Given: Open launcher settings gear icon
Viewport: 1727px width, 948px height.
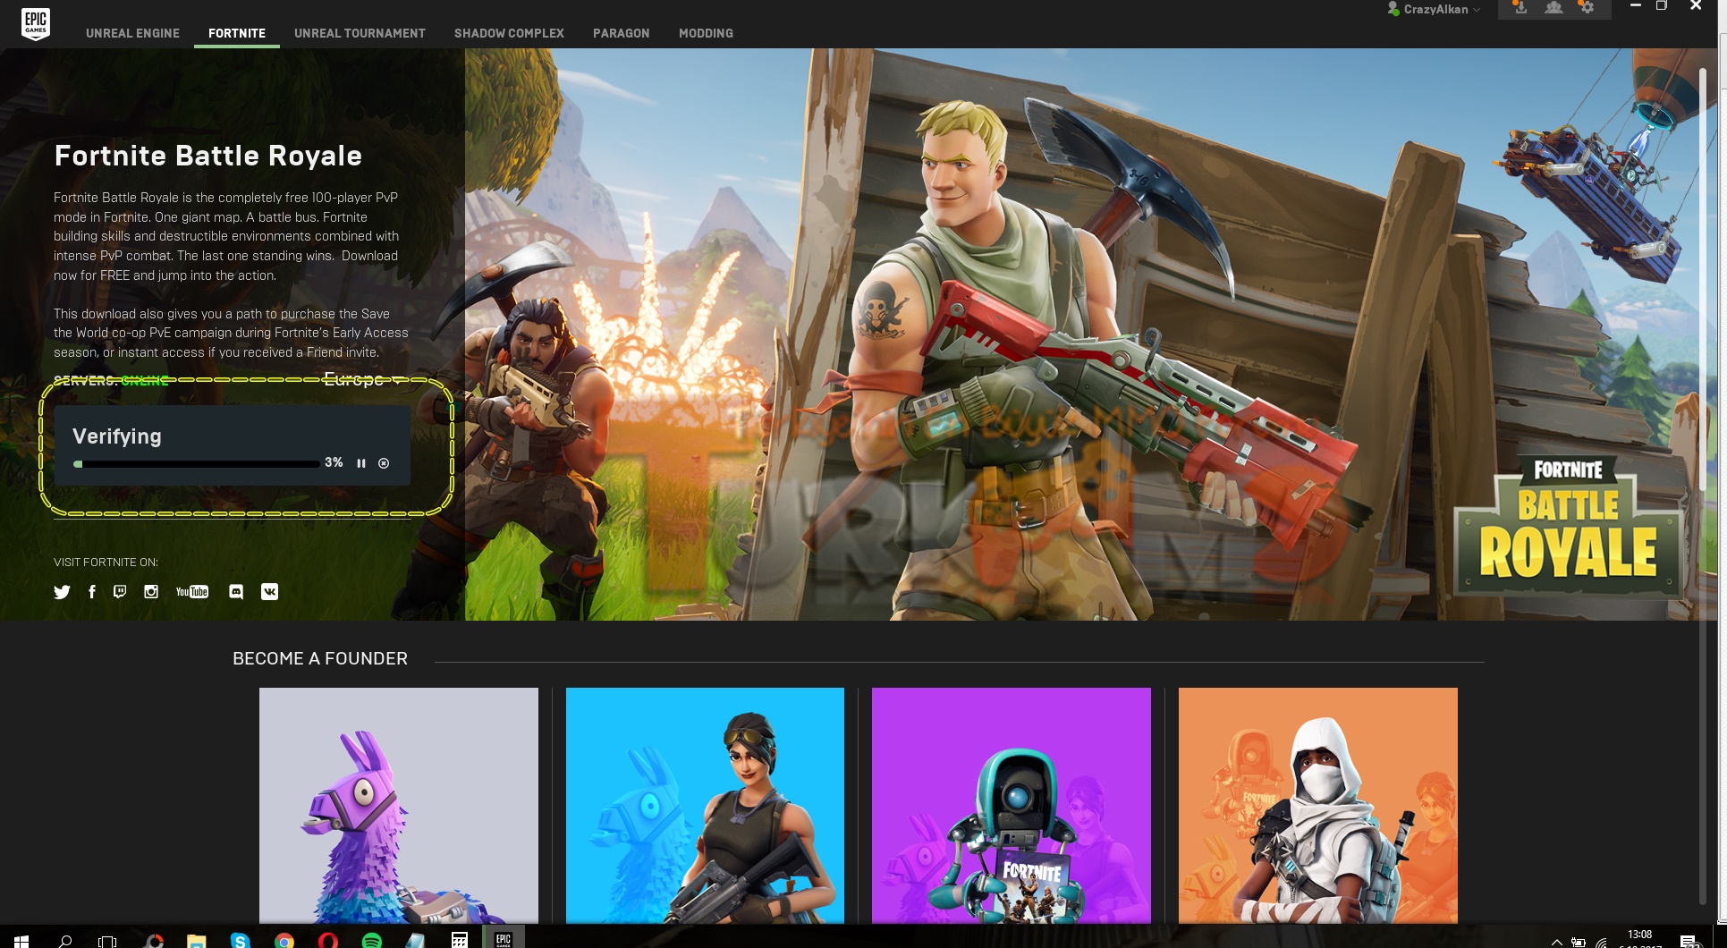Looking at the screenshot, I should click(x=1586, y=7).
